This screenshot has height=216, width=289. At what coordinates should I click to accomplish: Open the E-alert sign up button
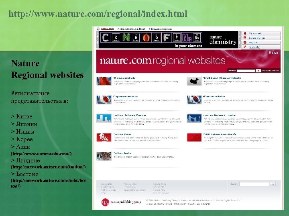point(261,38)
